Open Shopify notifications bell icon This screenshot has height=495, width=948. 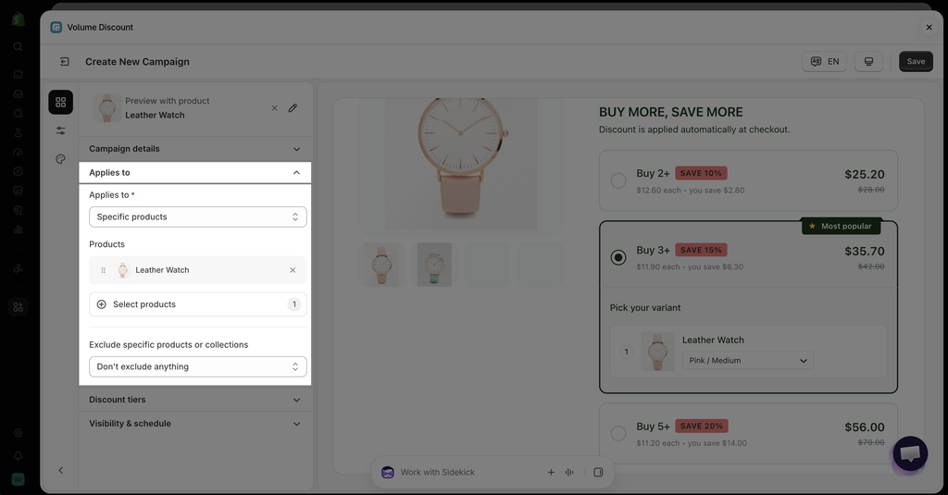coord(19,456)
